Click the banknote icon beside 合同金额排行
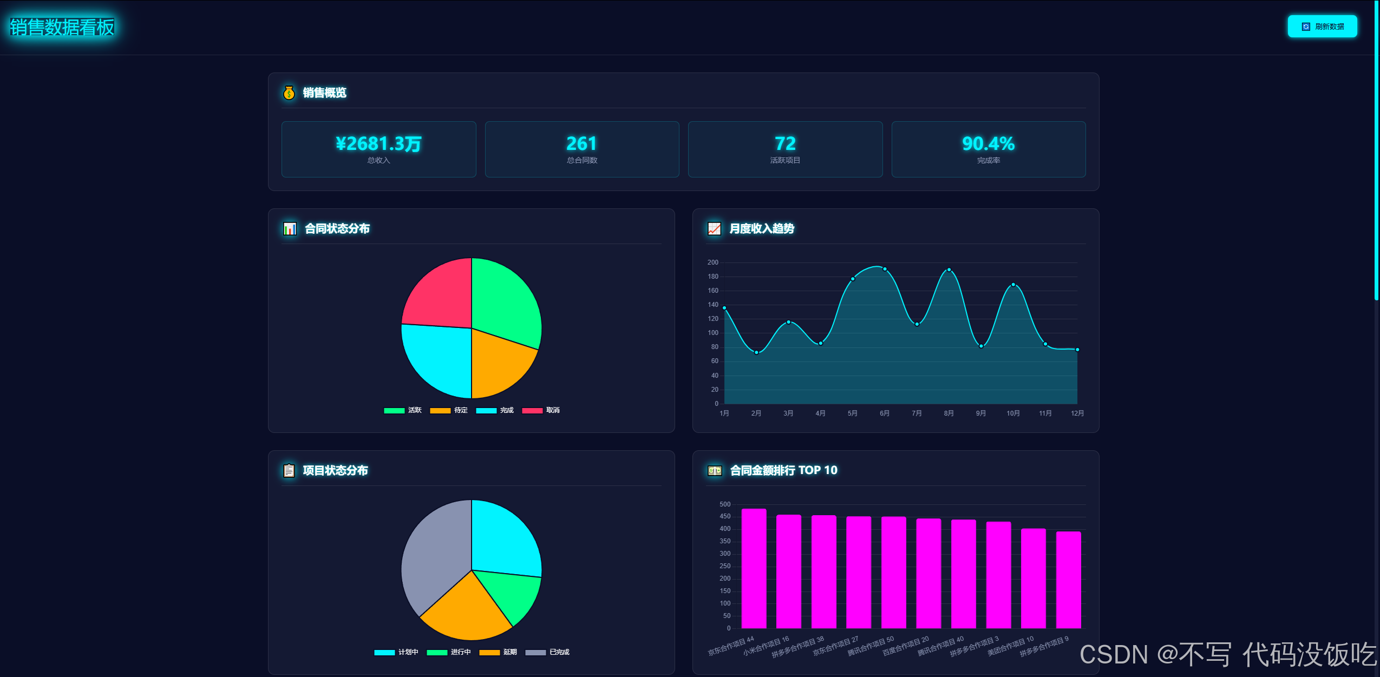Screen dimensions: 1380x677 [715, 471]
